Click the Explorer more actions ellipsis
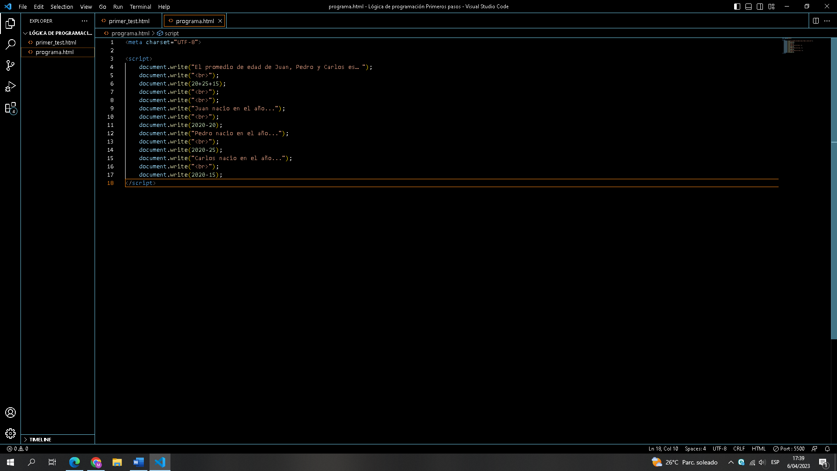Screen dimensions: 837x471 pos(85,21)
